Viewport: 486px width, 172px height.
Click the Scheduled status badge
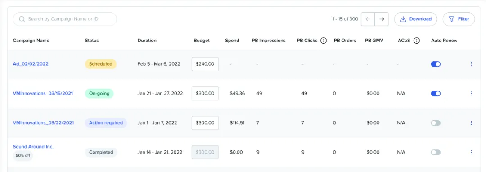[101, 64]
